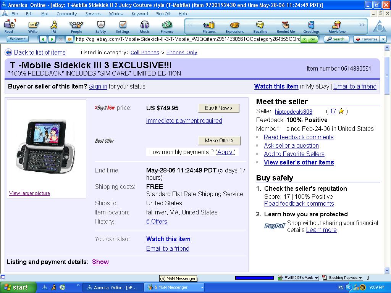
Task: Open the Edit menu
Action: tap(29, 14)
